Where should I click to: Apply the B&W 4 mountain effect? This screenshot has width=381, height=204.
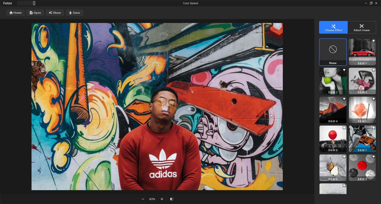pyautogui.click(x=333, y=110)
